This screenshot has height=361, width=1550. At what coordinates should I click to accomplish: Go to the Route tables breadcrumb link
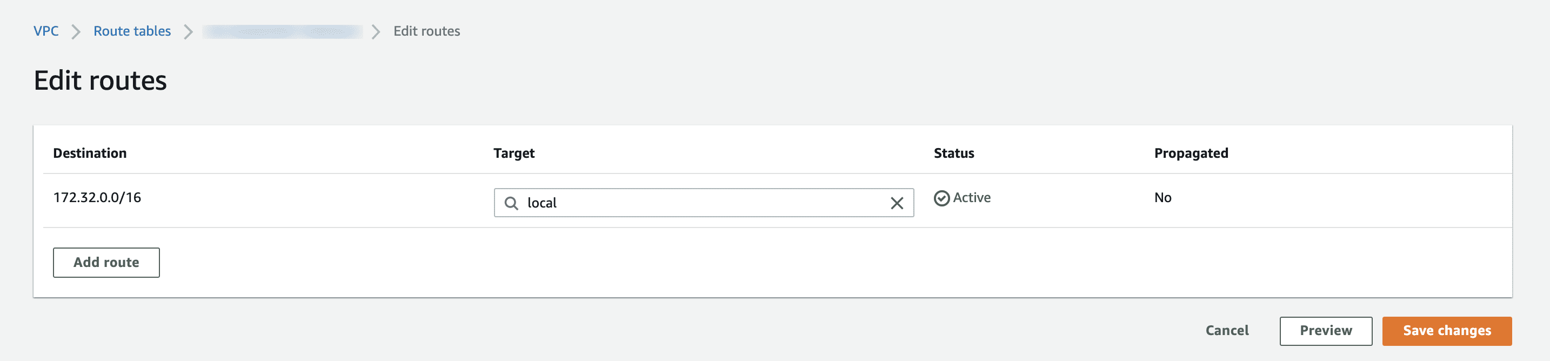(x=132, y=31)
